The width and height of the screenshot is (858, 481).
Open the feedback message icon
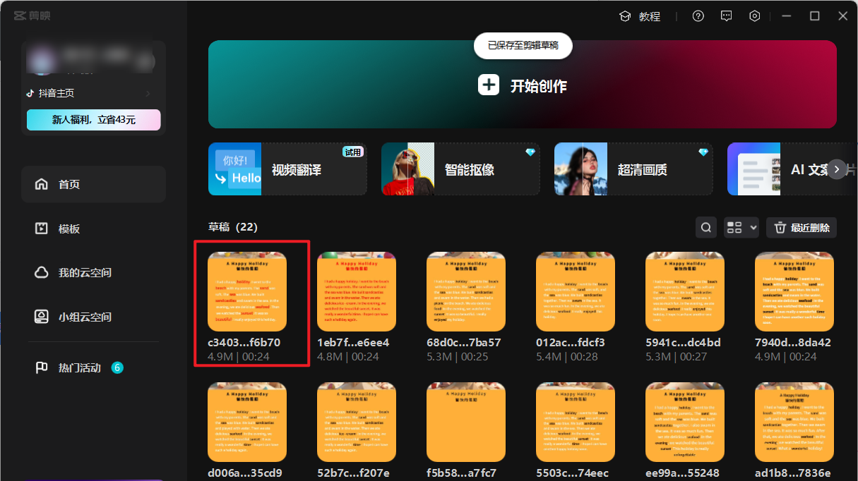click(726, 16)
